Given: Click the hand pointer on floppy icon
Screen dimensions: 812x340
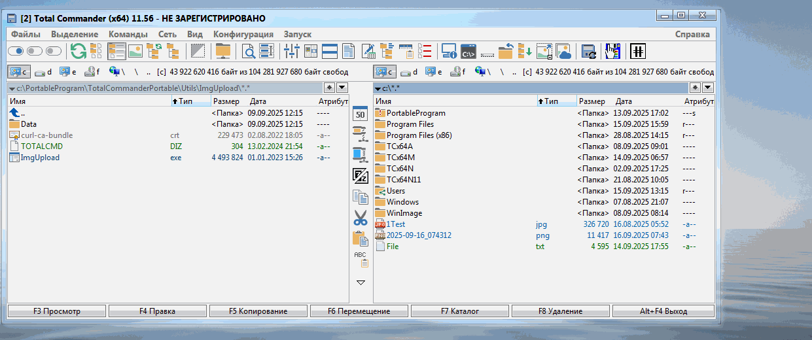Looking at the screenshot, I should click(x=613, y=51).
